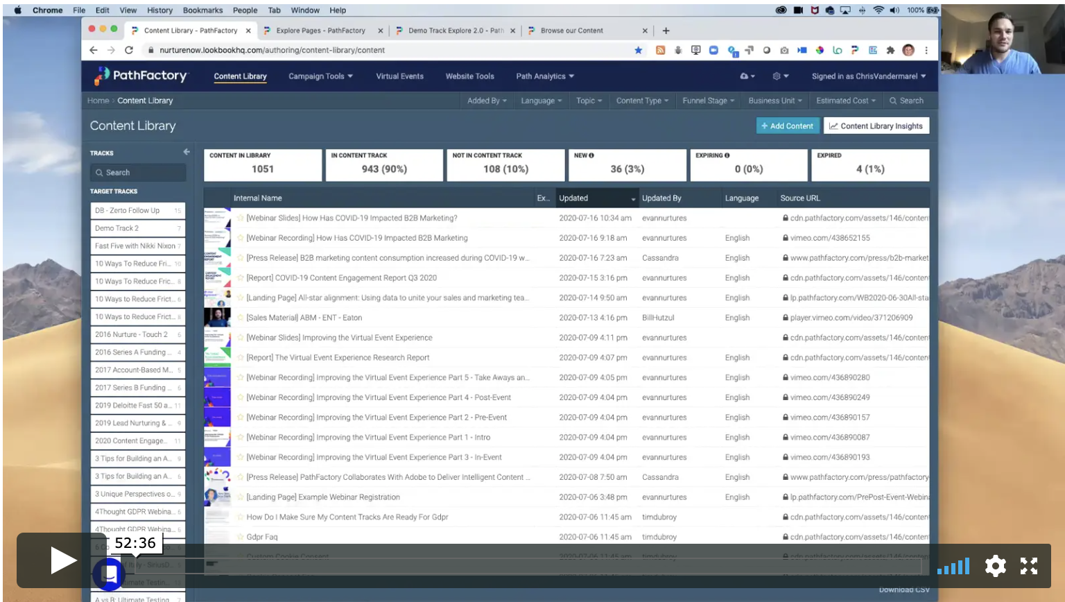Open the 2016 Nurture - Touch 2 track
This screenshot has height=602, width=1065.
click(x=137, y=334)
